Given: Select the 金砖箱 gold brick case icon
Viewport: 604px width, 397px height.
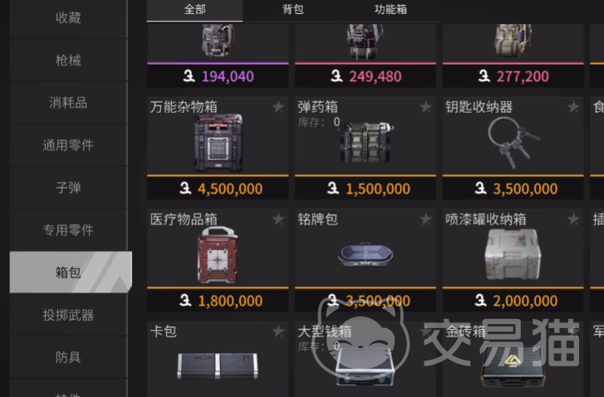Looking at the screenshot, I should point(513,366).
